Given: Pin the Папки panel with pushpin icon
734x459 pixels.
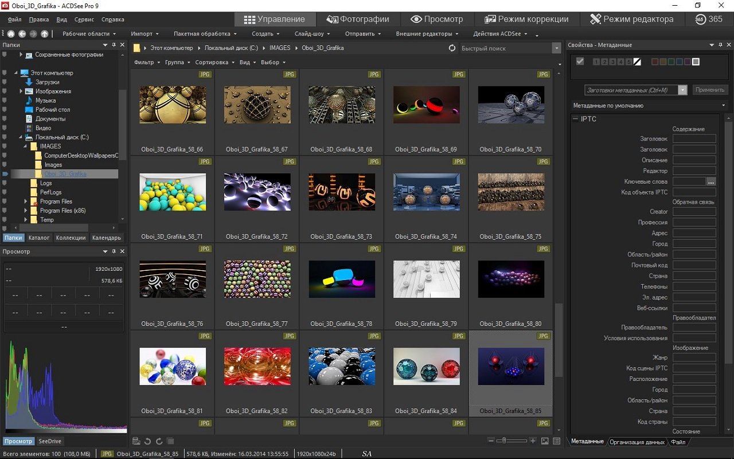Looking at the screenshot, I should click(x=114, y=45).
